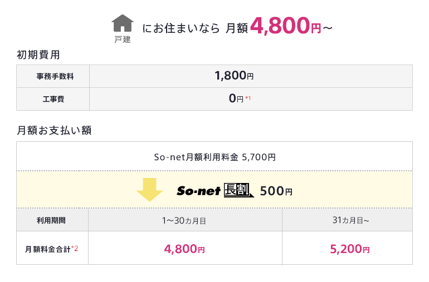Click the yellow downward arrow icon
This screenshot has height=282, width=429.
pyautogui.click(x=149, y=190)
